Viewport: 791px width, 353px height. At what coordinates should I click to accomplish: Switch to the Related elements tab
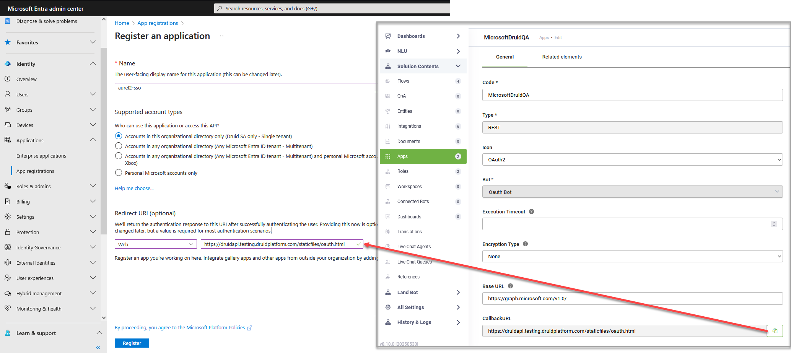(x=562, y=57)
